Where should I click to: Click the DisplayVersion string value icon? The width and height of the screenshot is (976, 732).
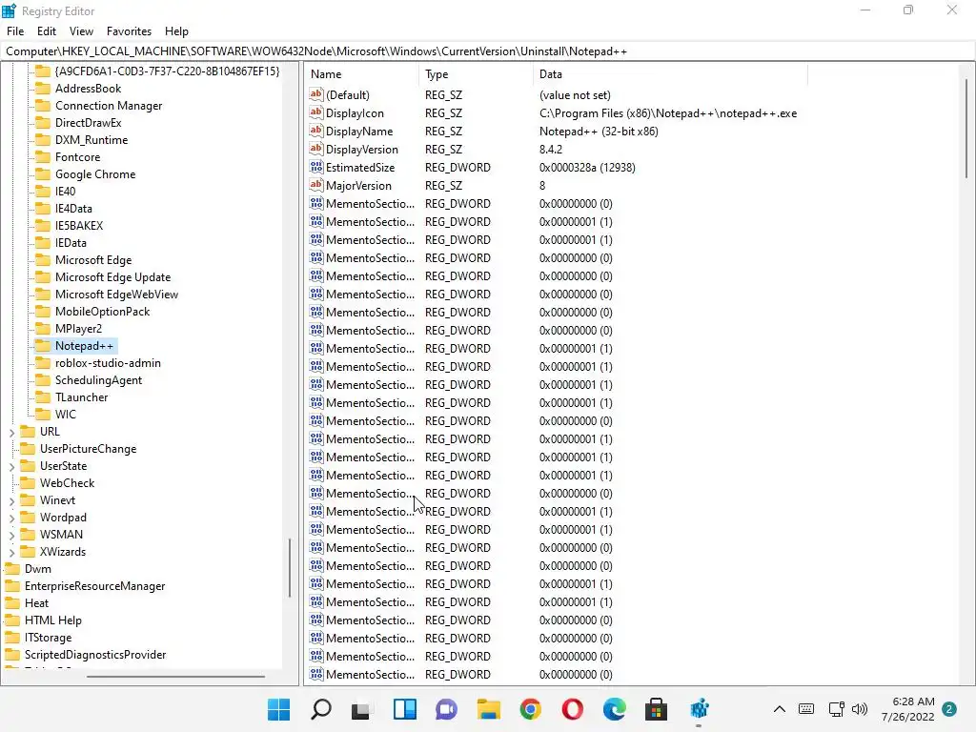click(x=316, y=149)
